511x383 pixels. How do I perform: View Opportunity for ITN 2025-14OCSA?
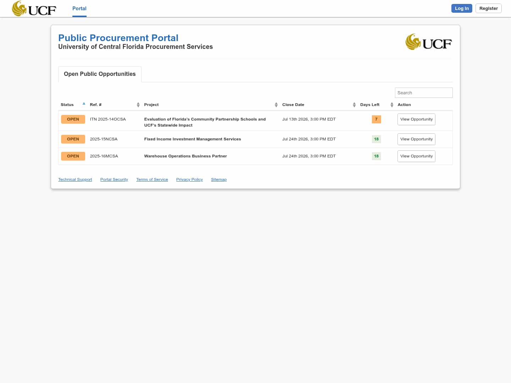point(416,120)
